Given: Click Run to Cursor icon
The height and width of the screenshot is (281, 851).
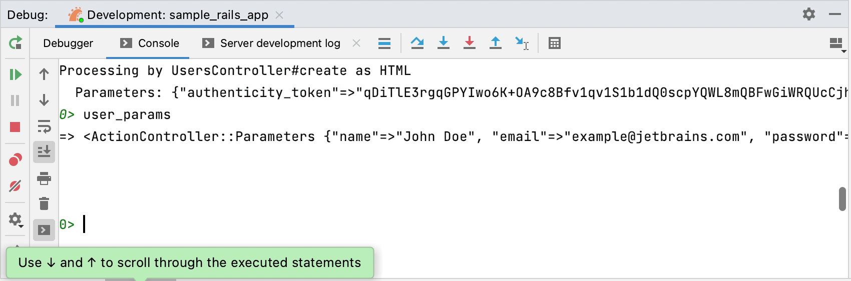Looking at the screenshot, I should click(522, 43).
